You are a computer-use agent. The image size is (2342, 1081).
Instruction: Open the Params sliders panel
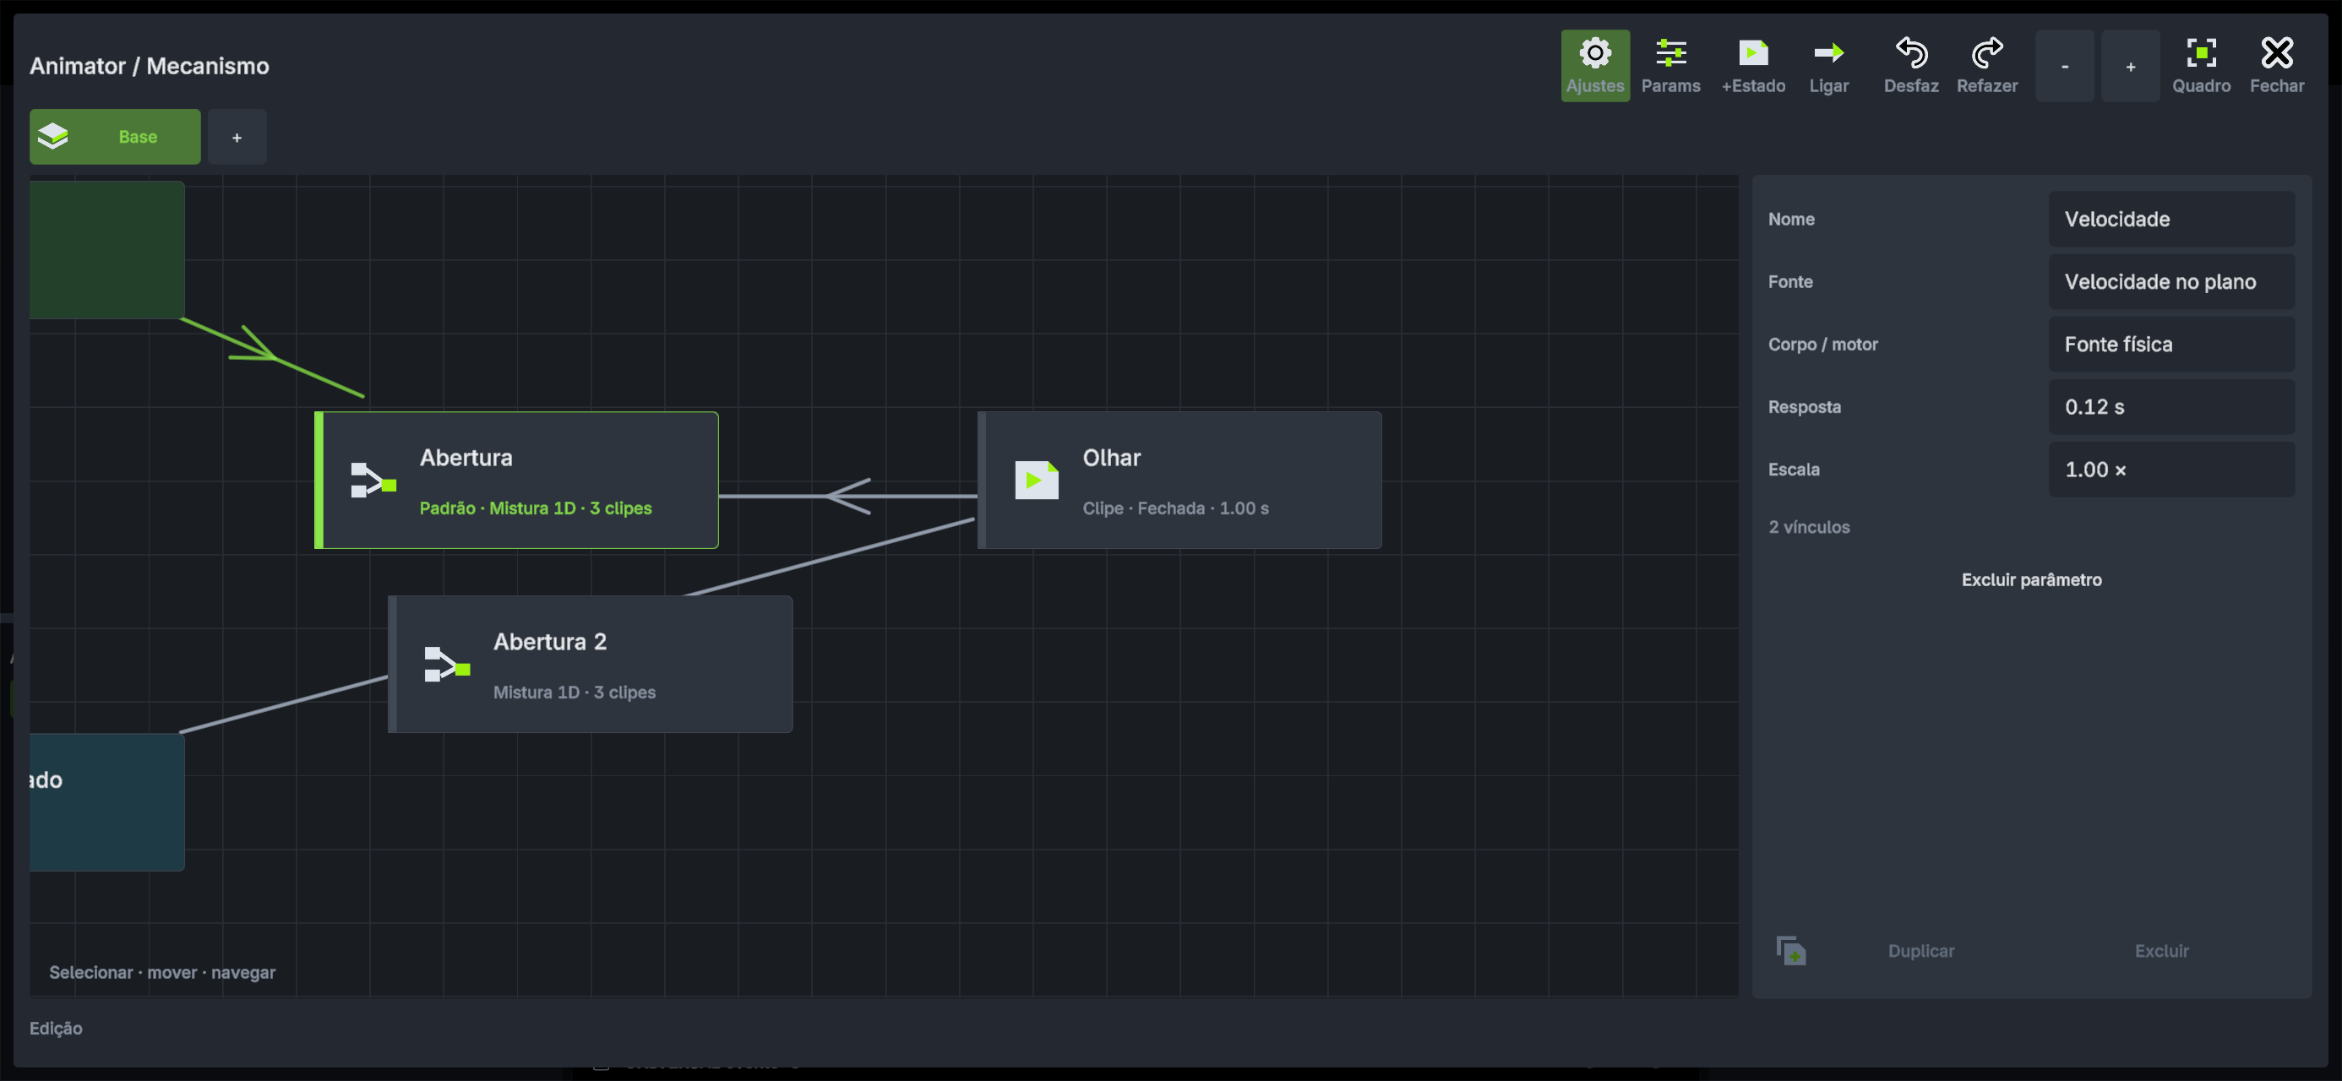click(x=1670, y=66)
